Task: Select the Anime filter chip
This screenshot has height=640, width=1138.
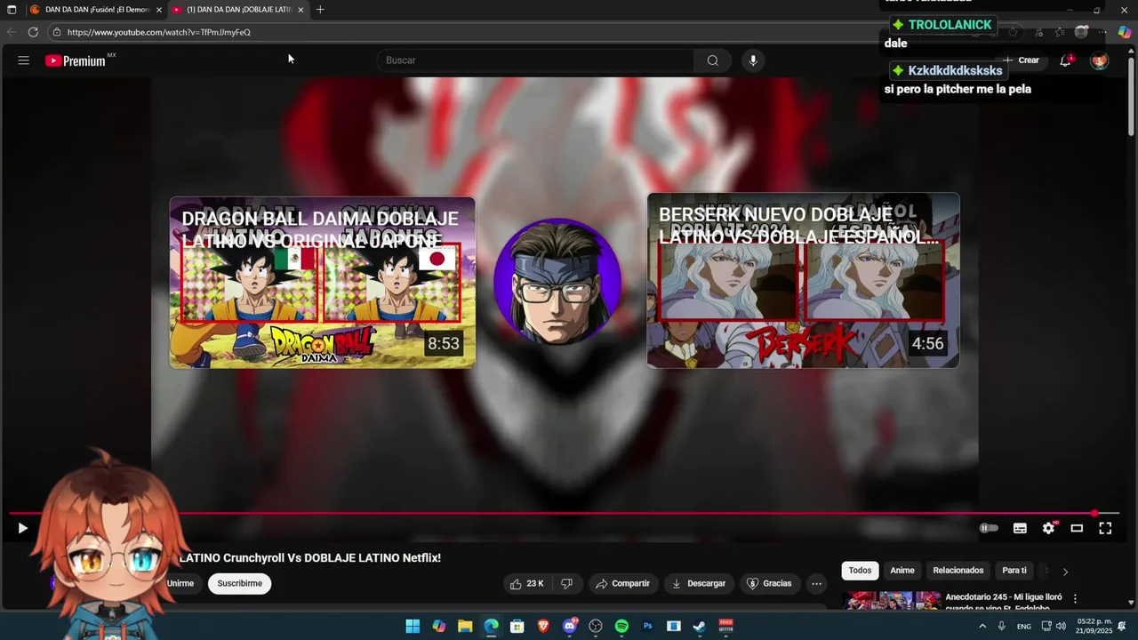Action: [902, 571]
